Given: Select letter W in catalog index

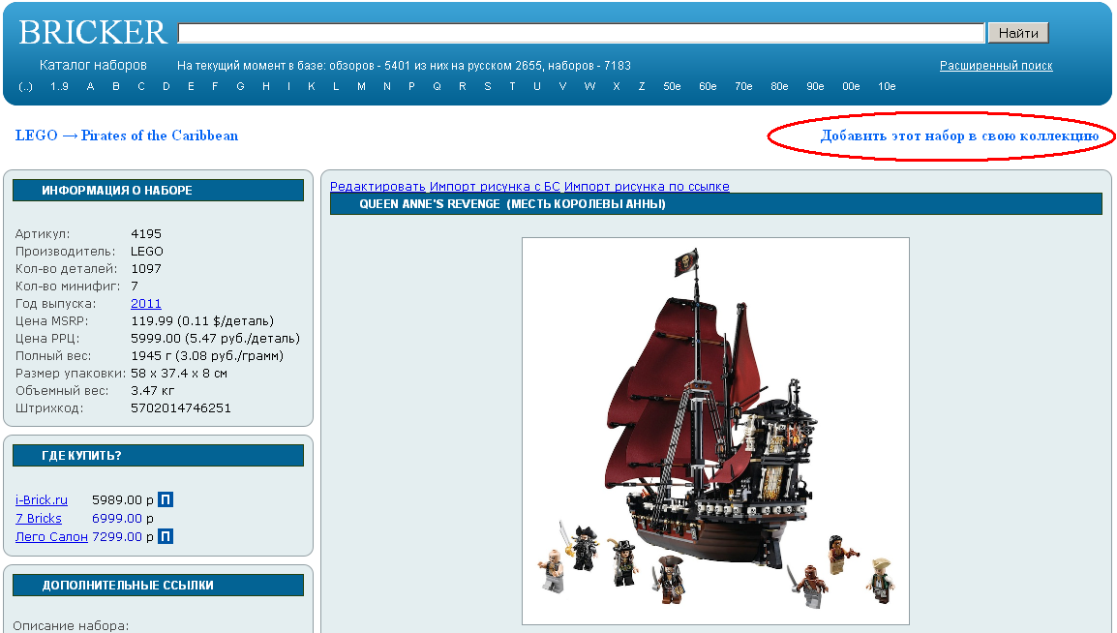Looking at the screenshot, I should (589, 86).
